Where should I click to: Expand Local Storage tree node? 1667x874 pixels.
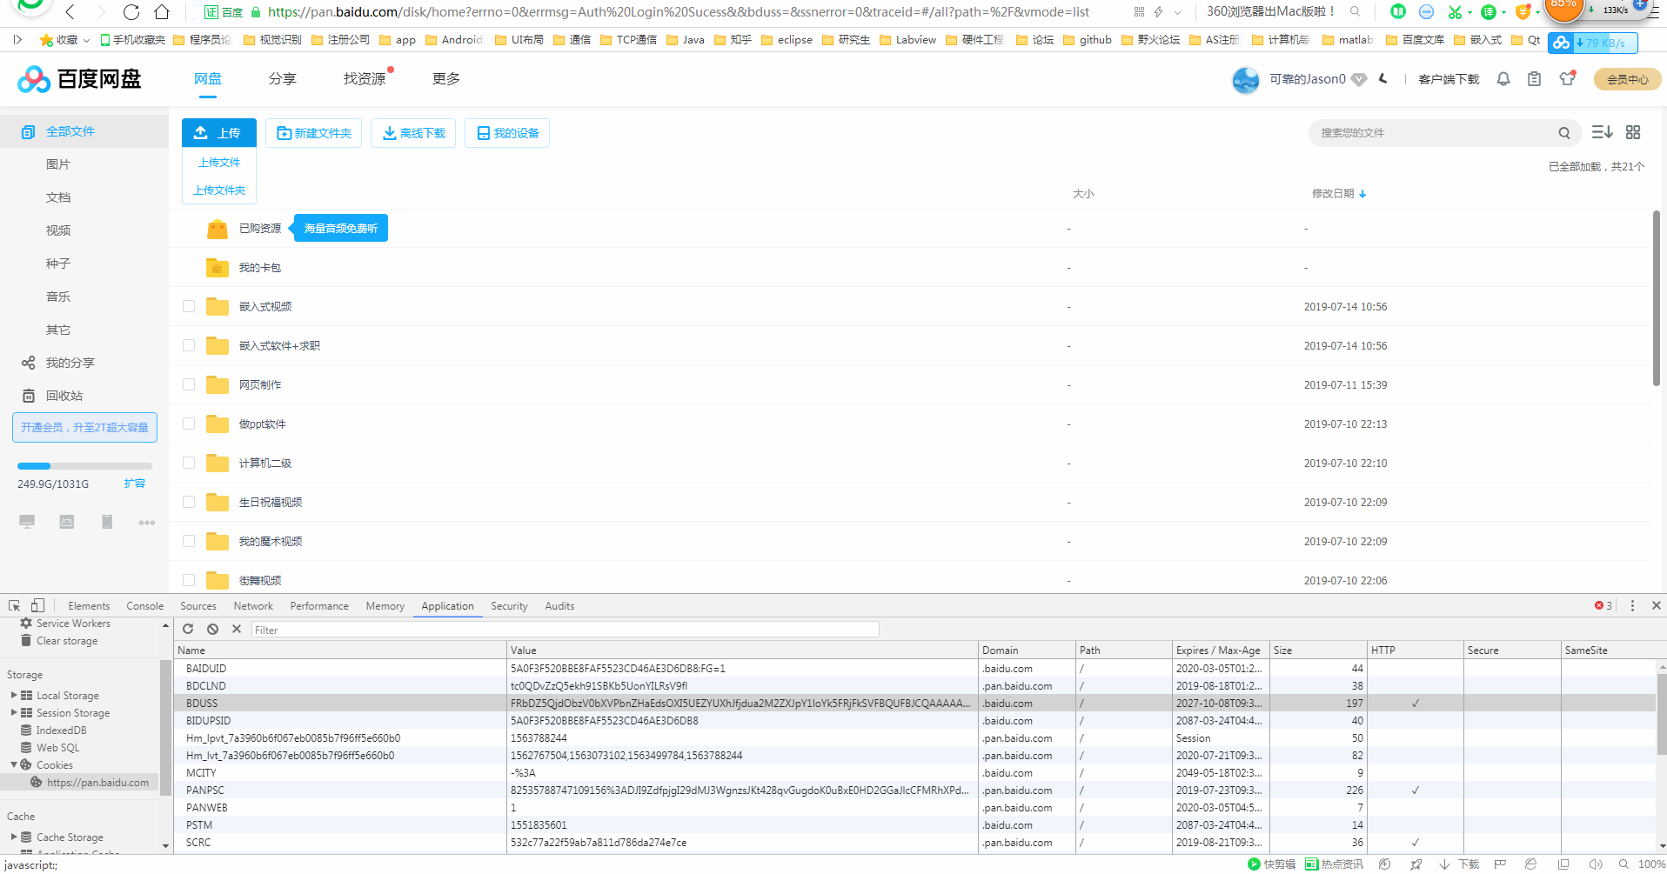tap(14, 696)
